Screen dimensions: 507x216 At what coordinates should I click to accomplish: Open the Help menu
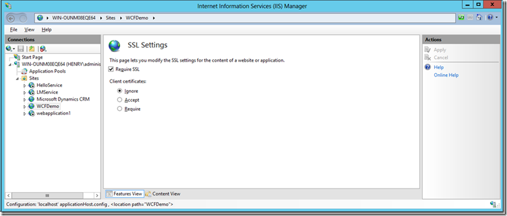[x=47, y=30]
